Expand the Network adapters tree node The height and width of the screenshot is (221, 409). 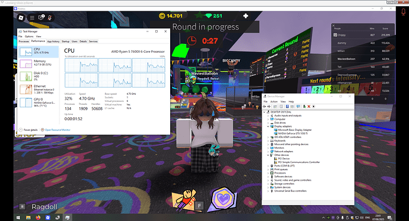click(x=268, y=152)
